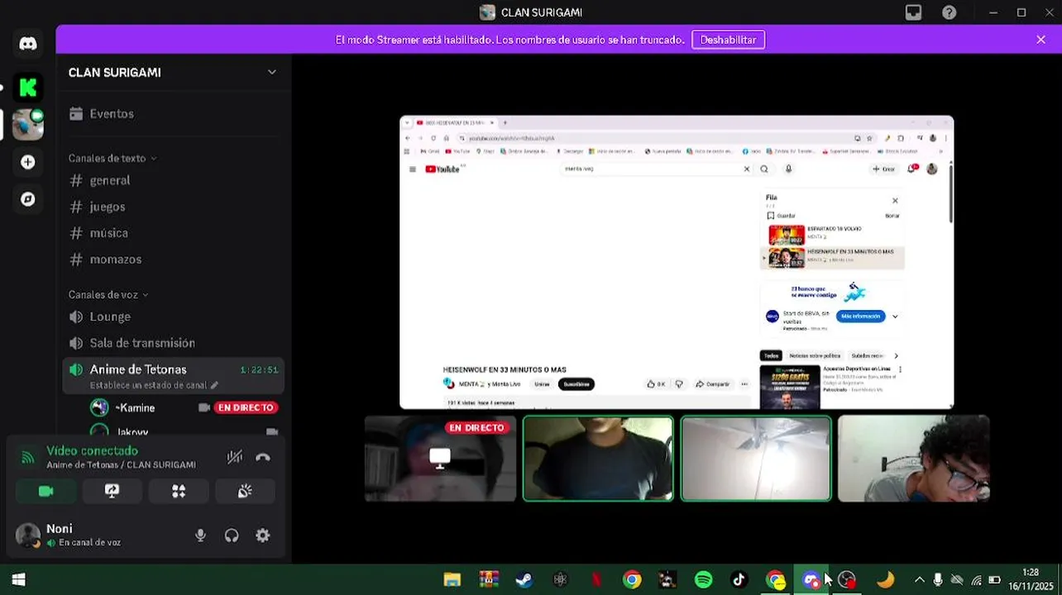This screenshot has height=595, width=1062.
Task: Open Netflix from taskbar
Action: 596,580
